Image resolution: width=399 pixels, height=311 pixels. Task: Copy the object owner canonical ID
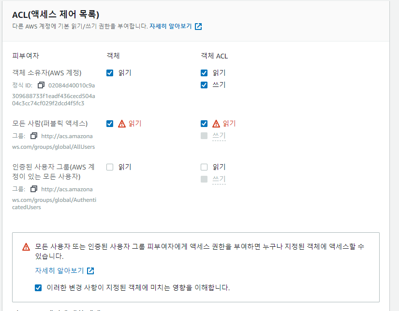[41, 85]
